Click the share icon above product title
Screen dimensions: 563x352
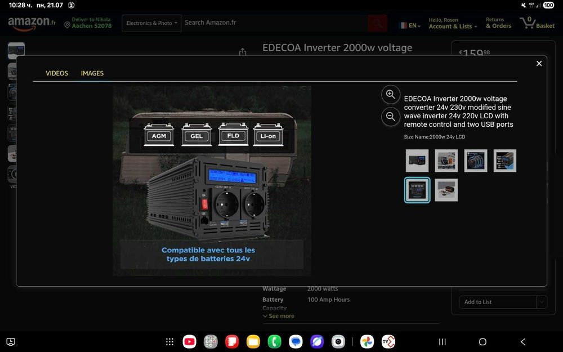pyautogui.click(x=243, y=52)
